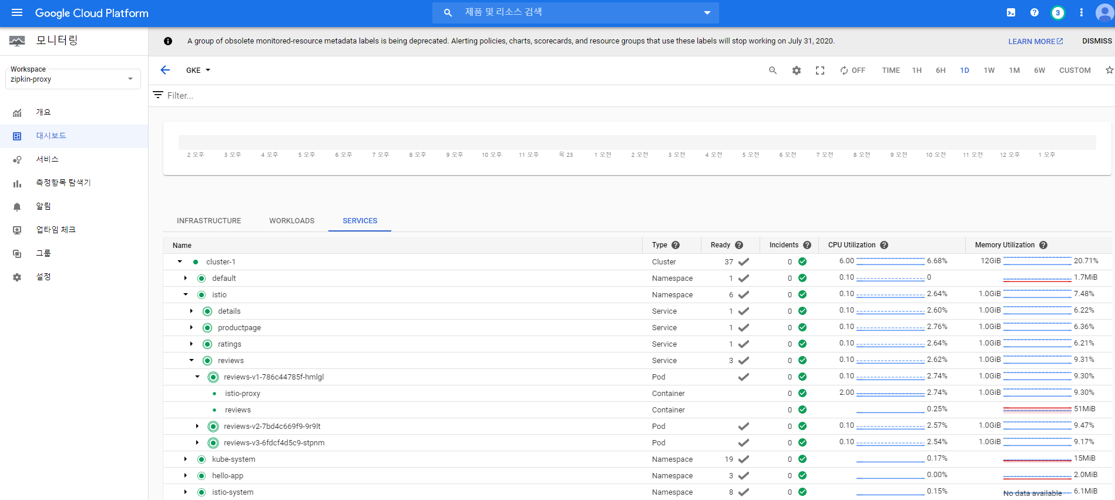1115x500 pixels.
Task: Open the istio-system namespace name
Action: click(x=233, y=492)
